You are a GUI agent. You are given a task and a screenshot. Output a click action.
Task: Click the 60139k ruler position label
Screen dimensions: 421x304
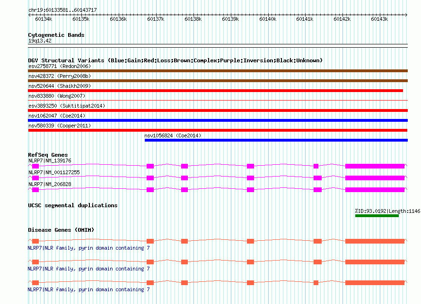(x=230, y=19)
